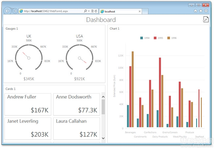The width and height of the screenshot is (214, 148).
Task: Click the browser Back arrow button
Action: click(7, 11)
